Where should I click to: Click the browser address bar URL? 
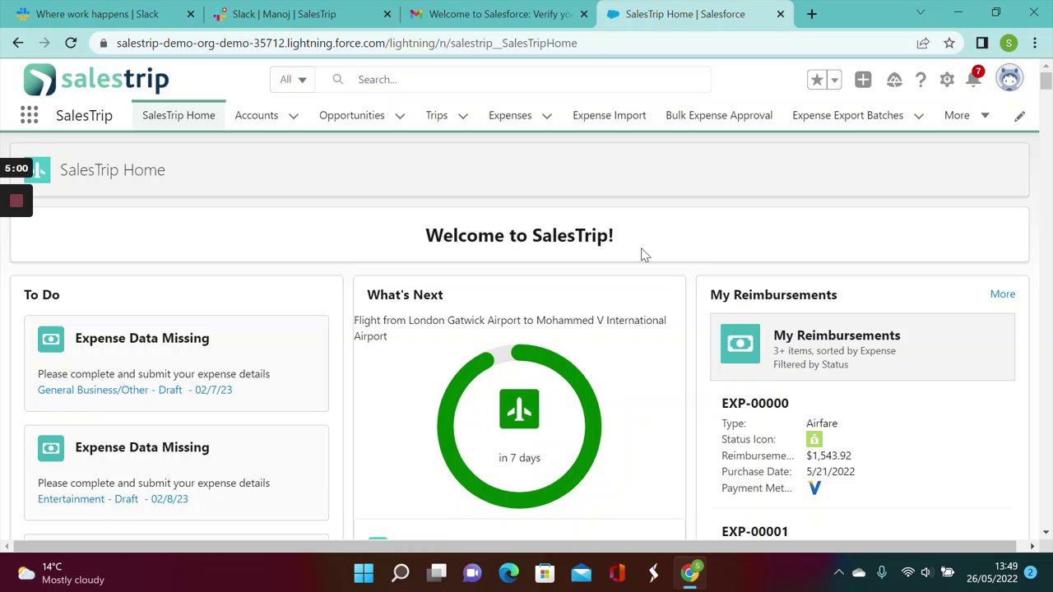click(346, 43)
